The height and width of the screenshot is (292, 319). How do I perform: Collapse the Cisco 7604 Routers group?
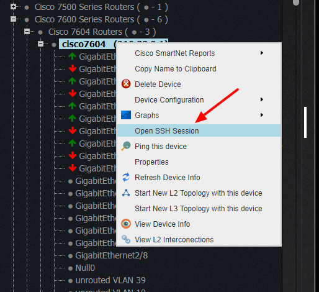pyautogui.click(x=27, y=32)
